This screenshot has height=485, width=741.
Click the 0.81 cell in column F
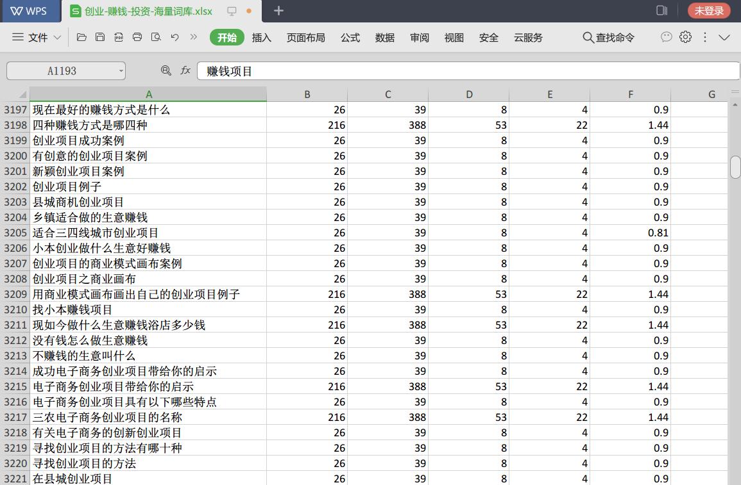pos(631,233)
